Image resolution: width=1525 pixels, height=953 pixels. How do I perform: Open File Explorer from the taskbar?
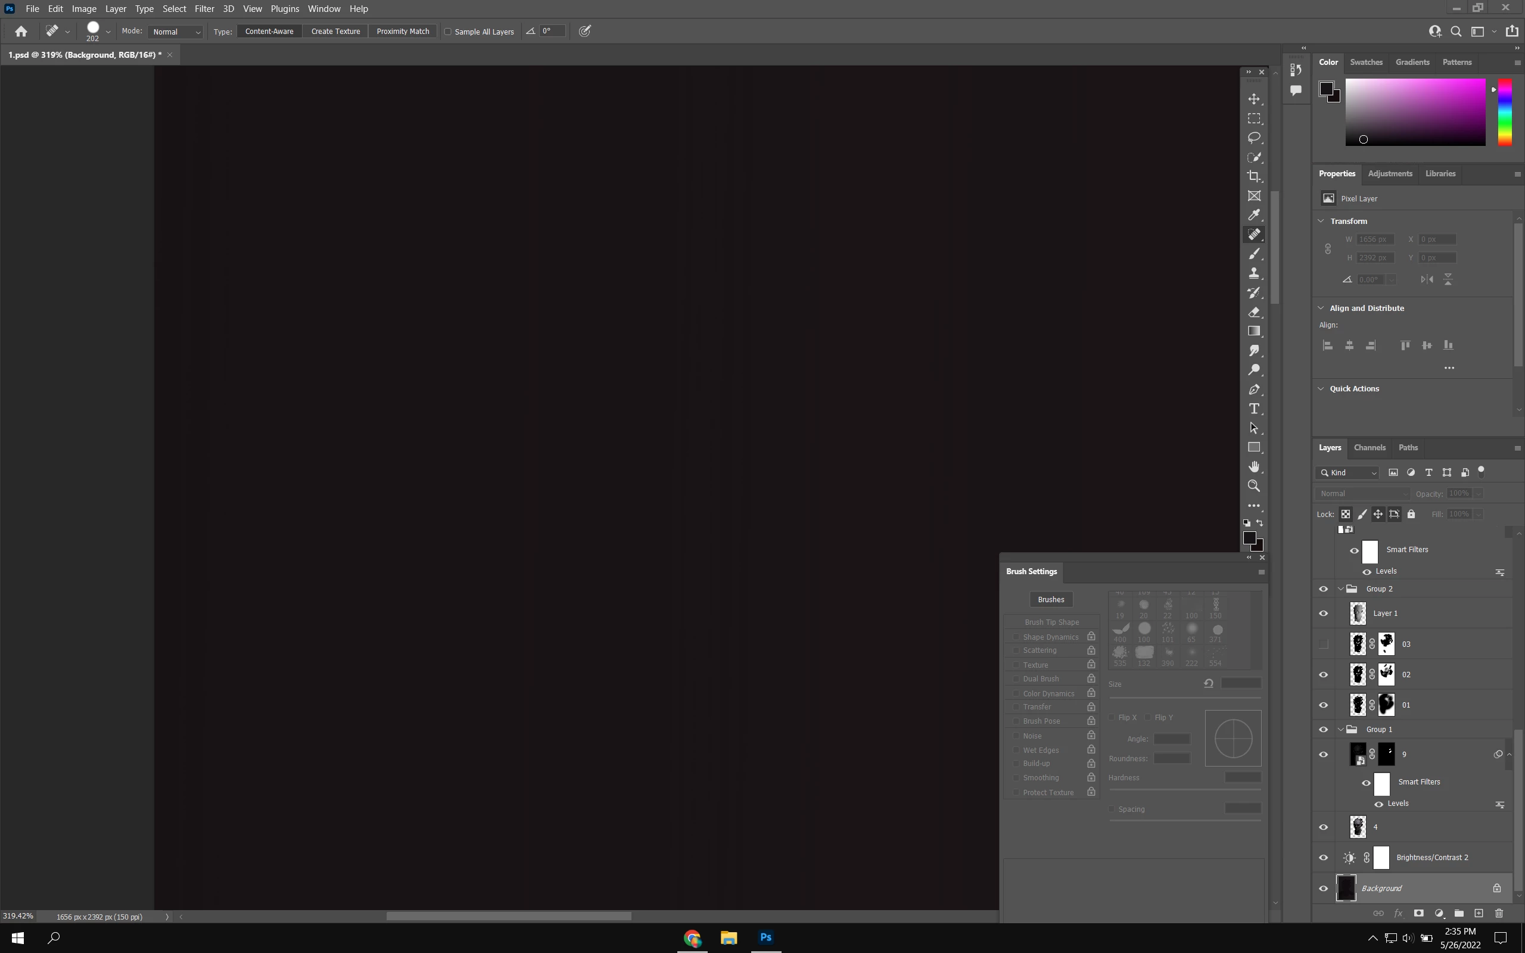(729, 938)
